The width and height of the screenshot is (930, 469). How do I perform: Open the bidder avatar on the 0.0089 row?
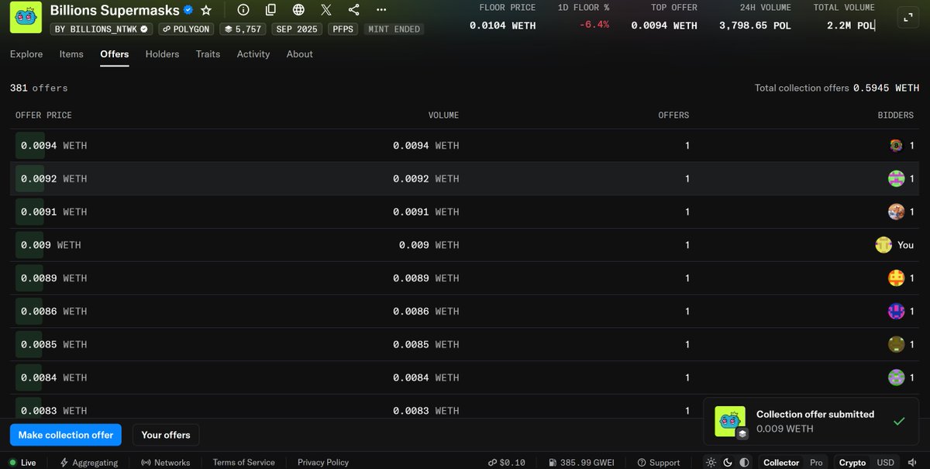click(x=896, y=278)
